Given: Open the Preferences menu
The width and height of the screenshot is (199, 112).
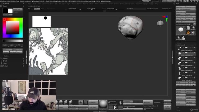Looking at the screenshot, I should pos(104,4).
